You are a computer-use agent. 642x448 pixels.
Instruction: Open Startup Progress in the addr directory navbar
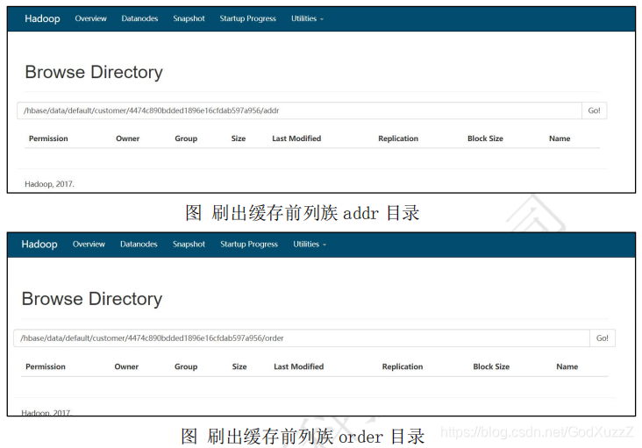pyautogui.click(x=247, y=18)
